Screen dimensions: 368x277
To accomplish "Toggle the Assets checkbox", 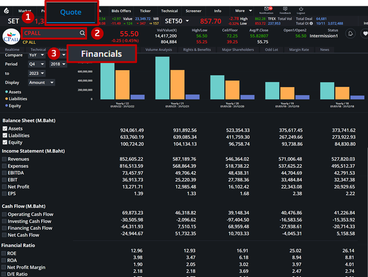I will coord(5,129).
